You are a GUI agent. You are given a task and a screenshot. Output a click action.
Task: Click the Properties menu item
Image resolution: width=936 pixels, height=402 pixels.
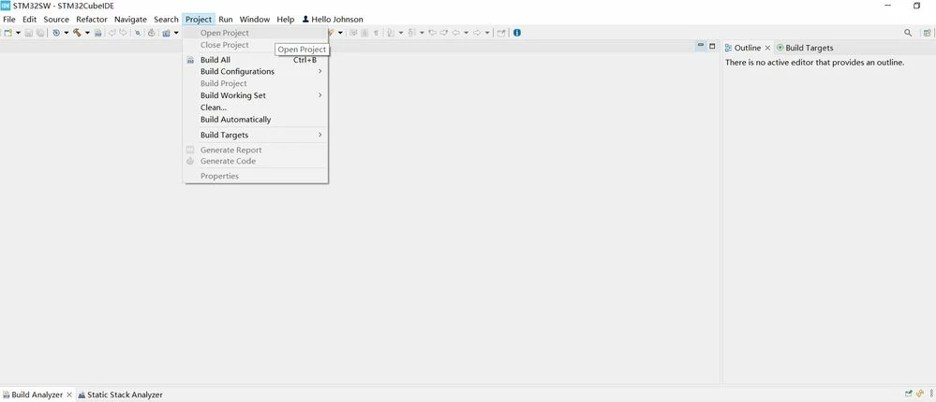tap(256, 176)
